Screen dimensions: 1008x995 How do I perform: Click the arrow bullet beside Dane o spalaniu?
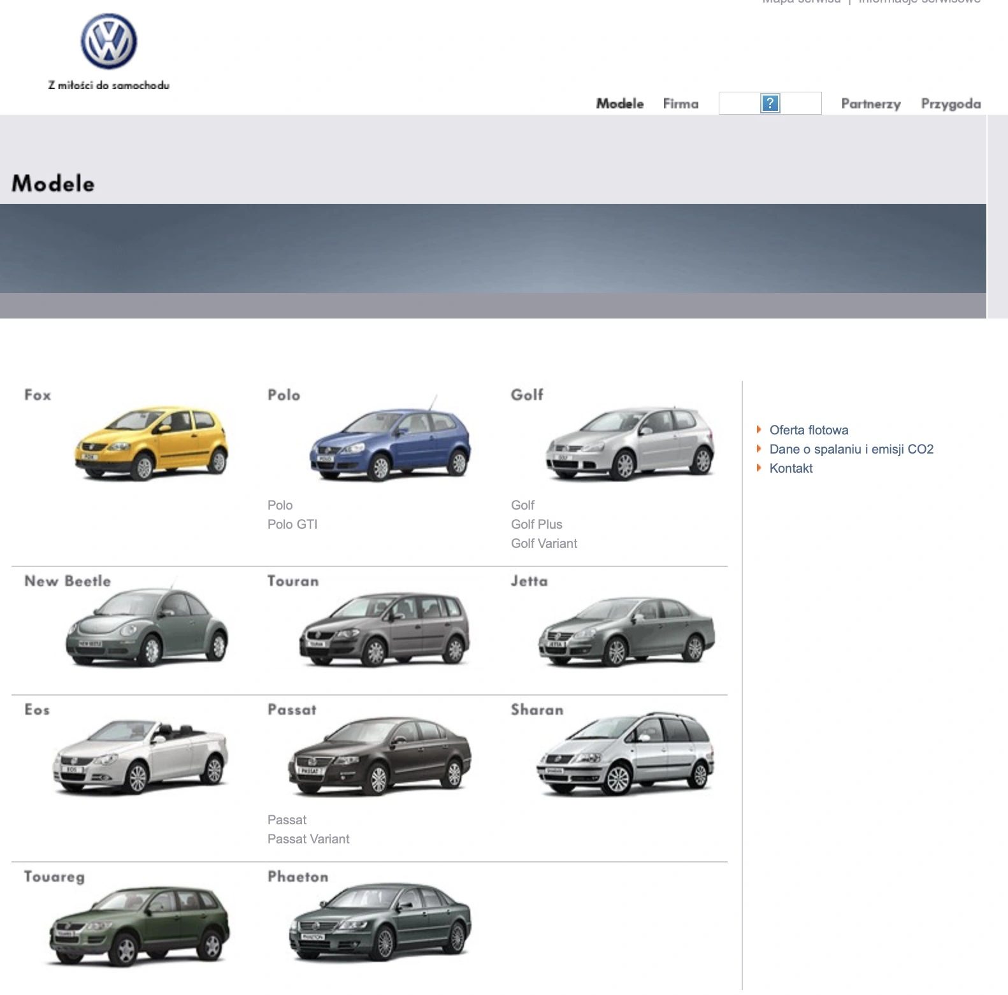759,449
